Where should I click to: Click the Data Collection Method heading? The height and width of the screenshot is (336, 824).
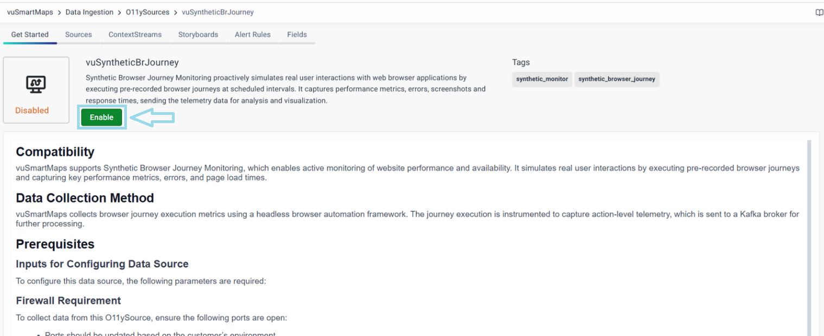point(85,198)
